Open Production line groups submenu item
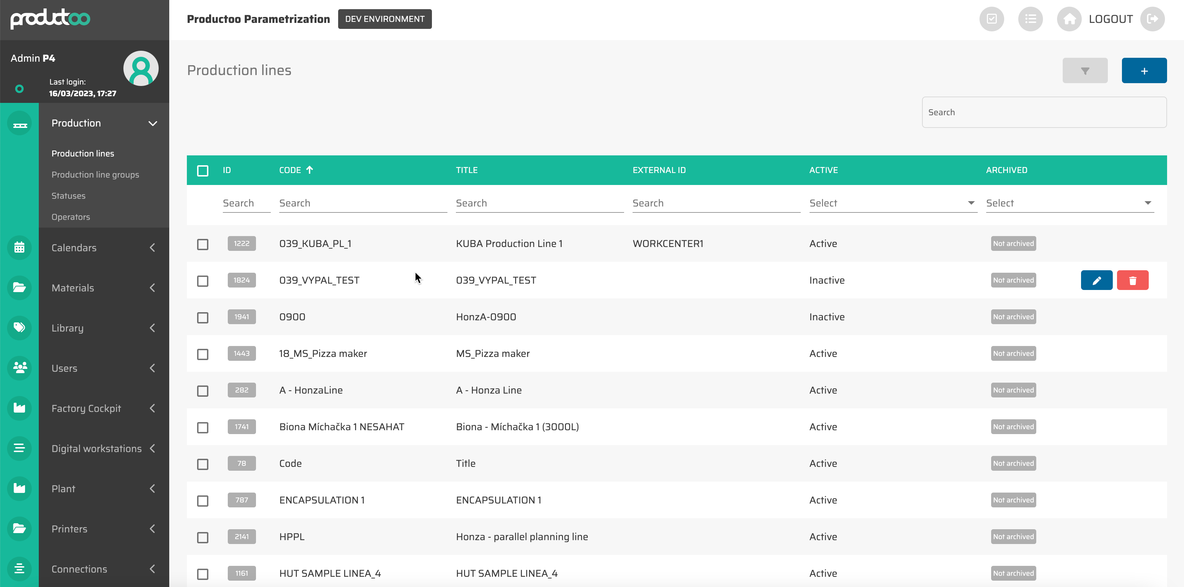The width and height of the screenshot is (1184, 587). [95, 174]
